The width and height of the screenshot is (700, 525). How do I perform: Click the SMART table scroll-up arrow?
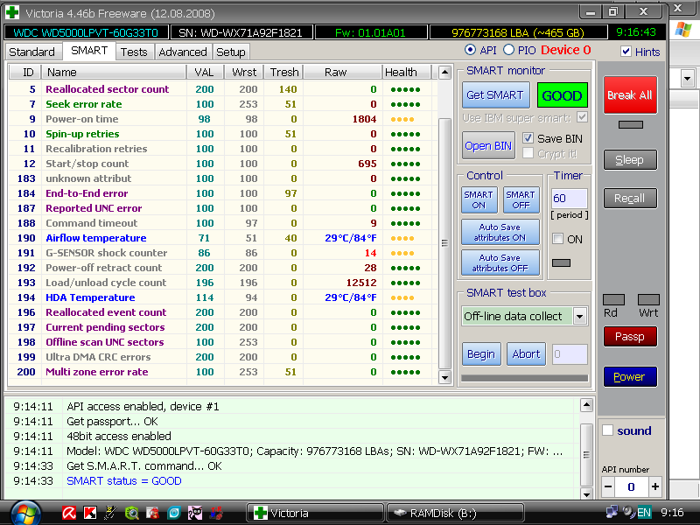coord(444,73)
